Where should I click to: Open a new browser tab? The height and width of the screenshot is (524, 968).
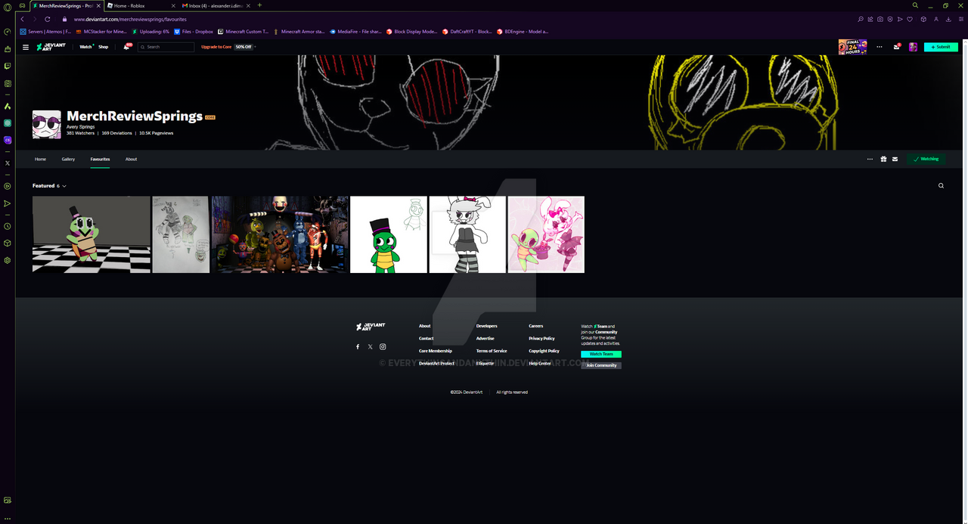[x=259, y=5]
